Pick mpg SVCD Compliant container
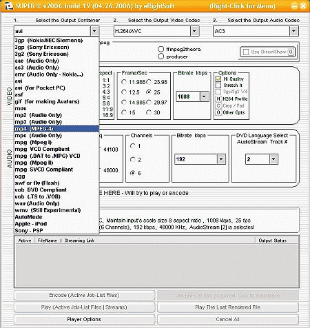This screenshot has height=328, width=310. [x=56, y=170]
